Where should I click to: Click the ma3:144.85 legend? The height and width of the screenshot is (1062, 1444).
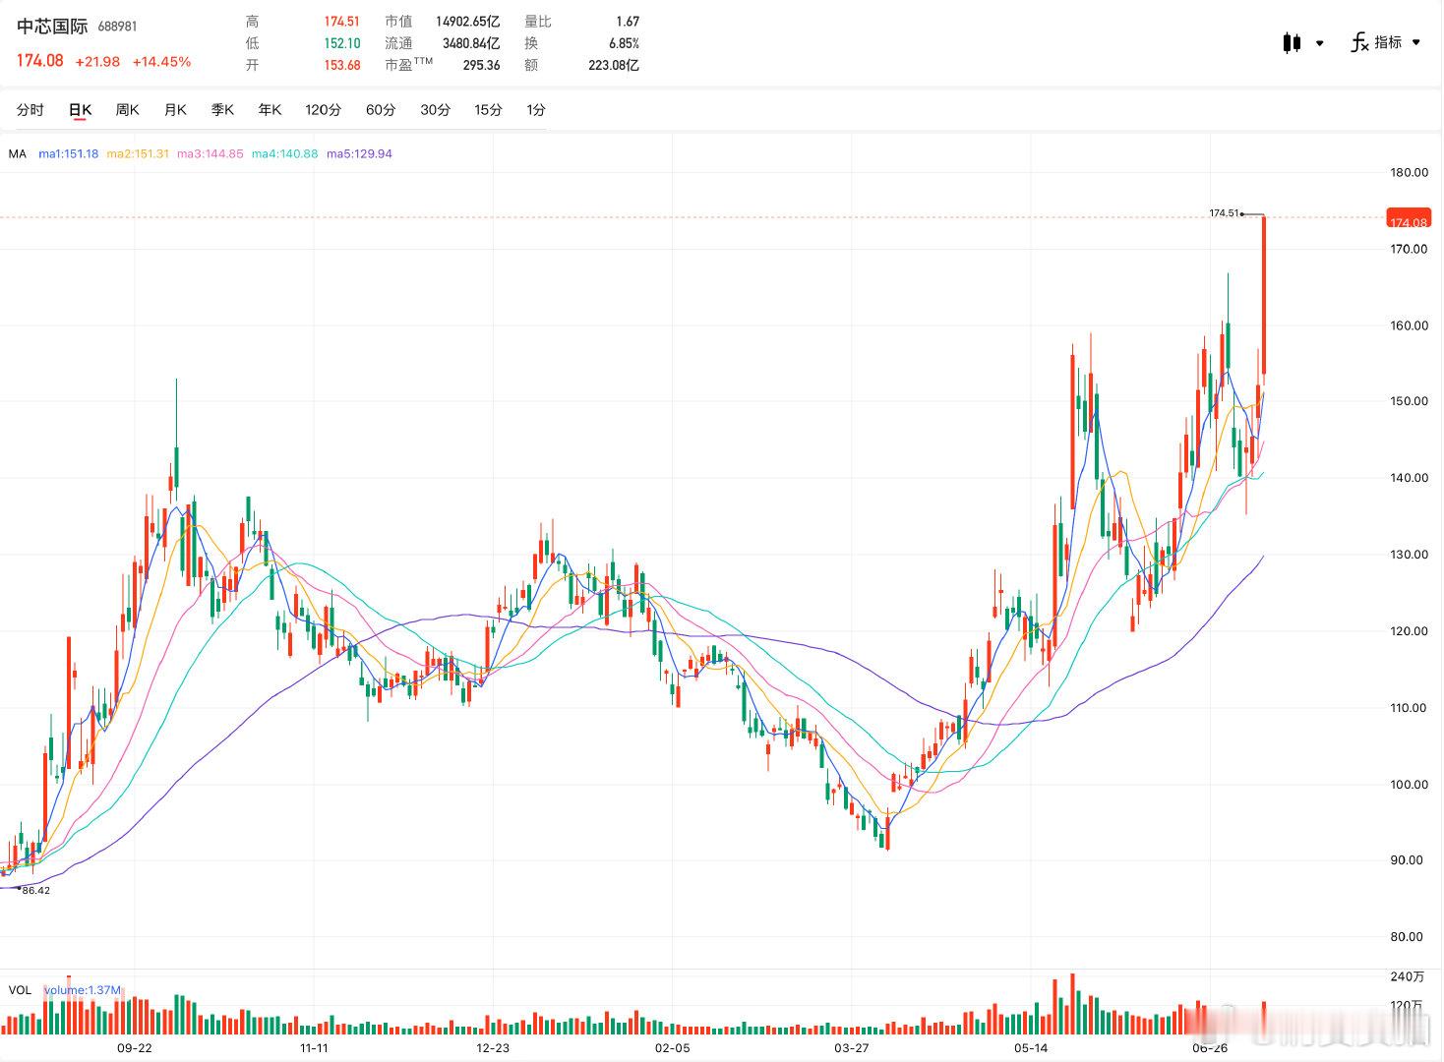[x=211, y=153]
